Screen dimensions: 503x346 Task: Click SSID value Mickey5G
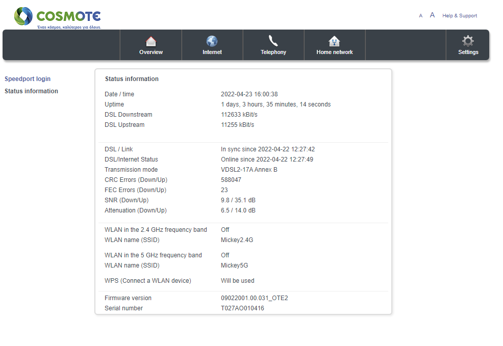[234, 265]
